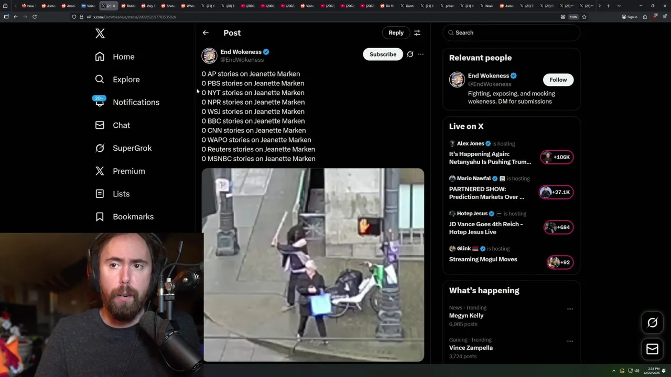The image size is (671, 377).
Task: Click the magnifier icon in the Search box
Action: pos(451,32)
